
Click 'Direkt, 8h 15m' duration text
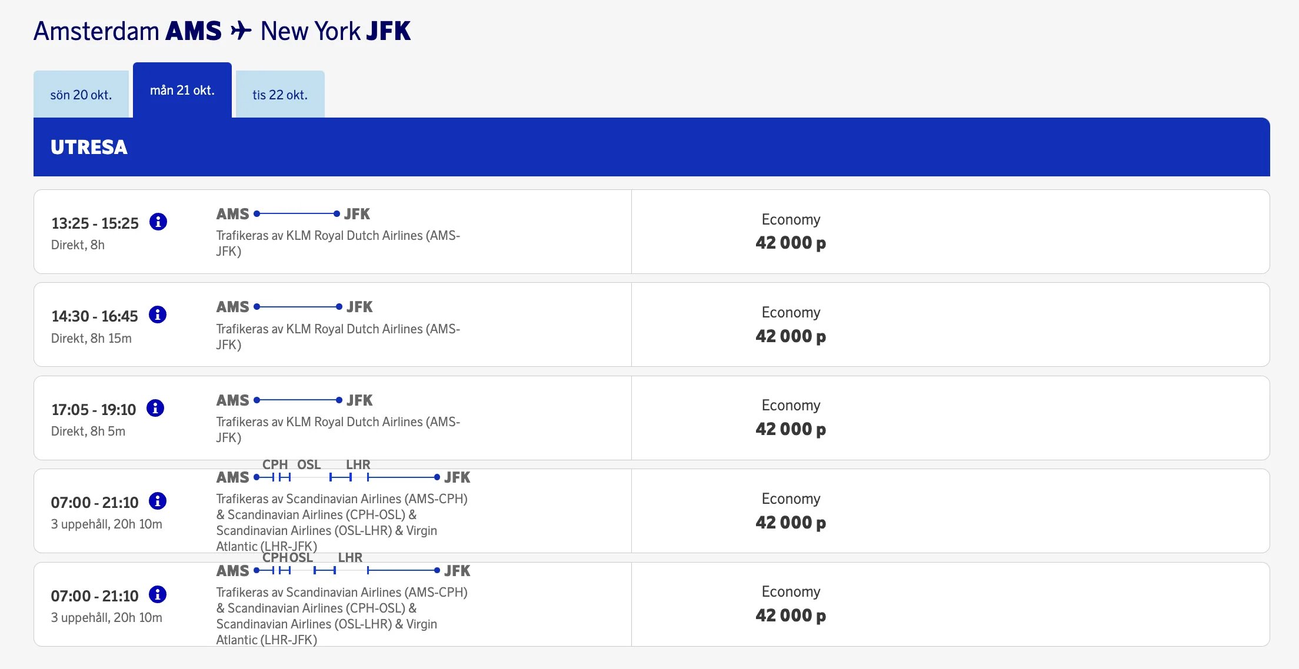tap(91, 339)
